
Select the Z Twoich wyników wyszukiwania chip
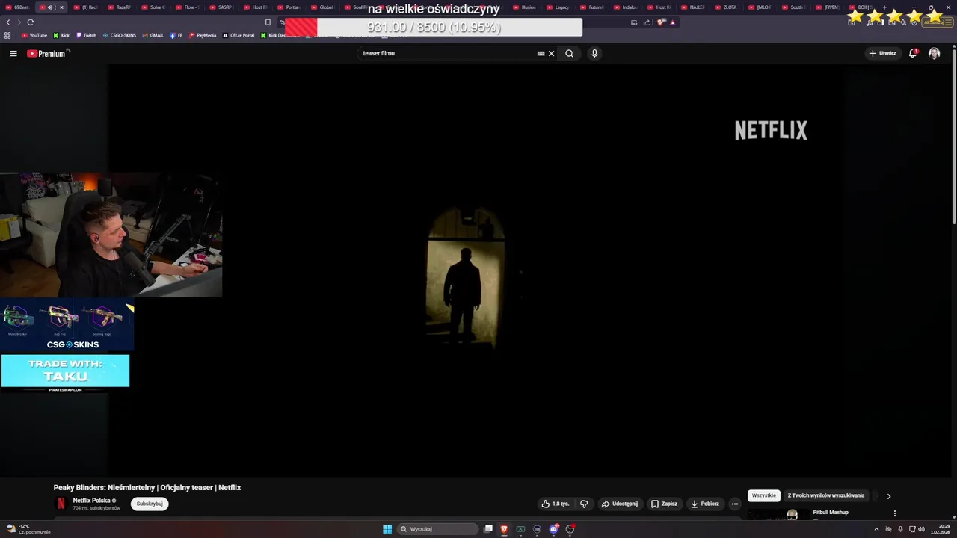[826, 495]
